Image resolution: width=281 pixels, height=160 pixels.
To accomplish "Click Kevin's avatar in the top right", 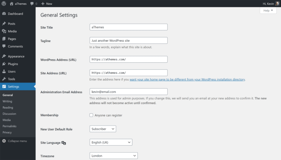I will 277,3.
